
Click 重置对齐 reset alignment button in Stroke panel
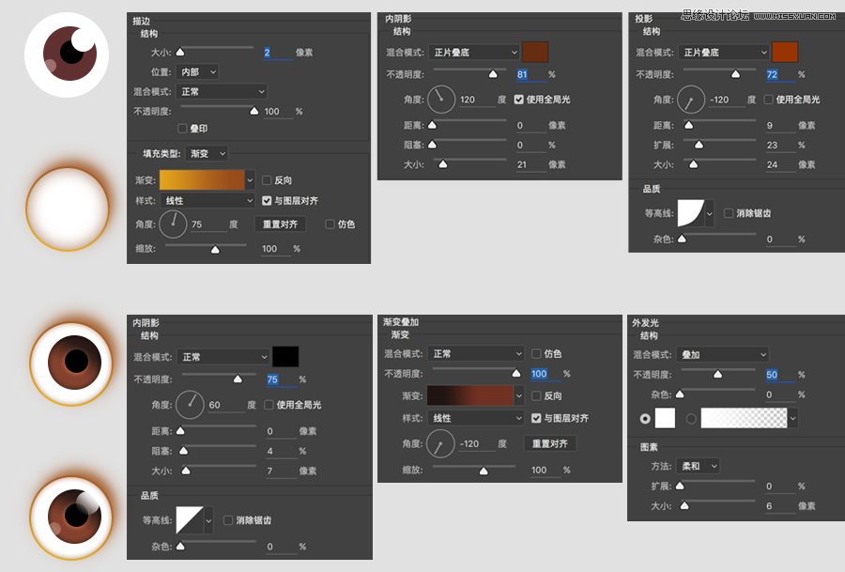pos(280,224)
